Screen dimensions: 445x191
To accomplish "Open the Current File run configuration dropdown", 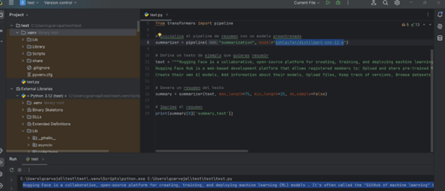I will coord(307,3).
